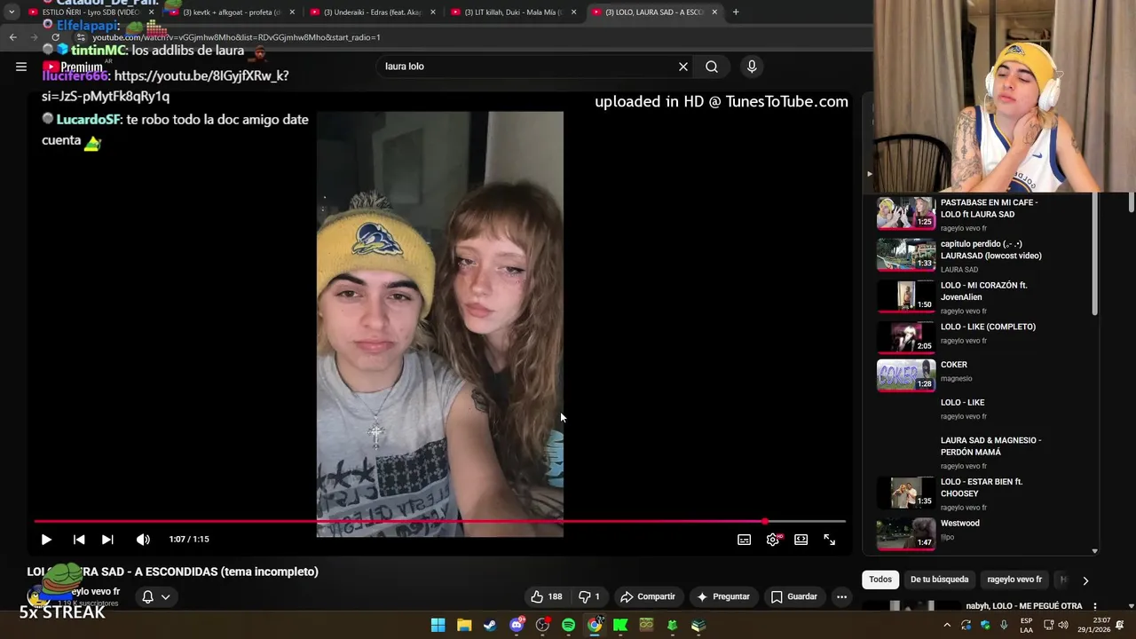Like the video with 188 likes
Image resolution: width=1136 pixels, height=639 pixels.
point(547,596)
